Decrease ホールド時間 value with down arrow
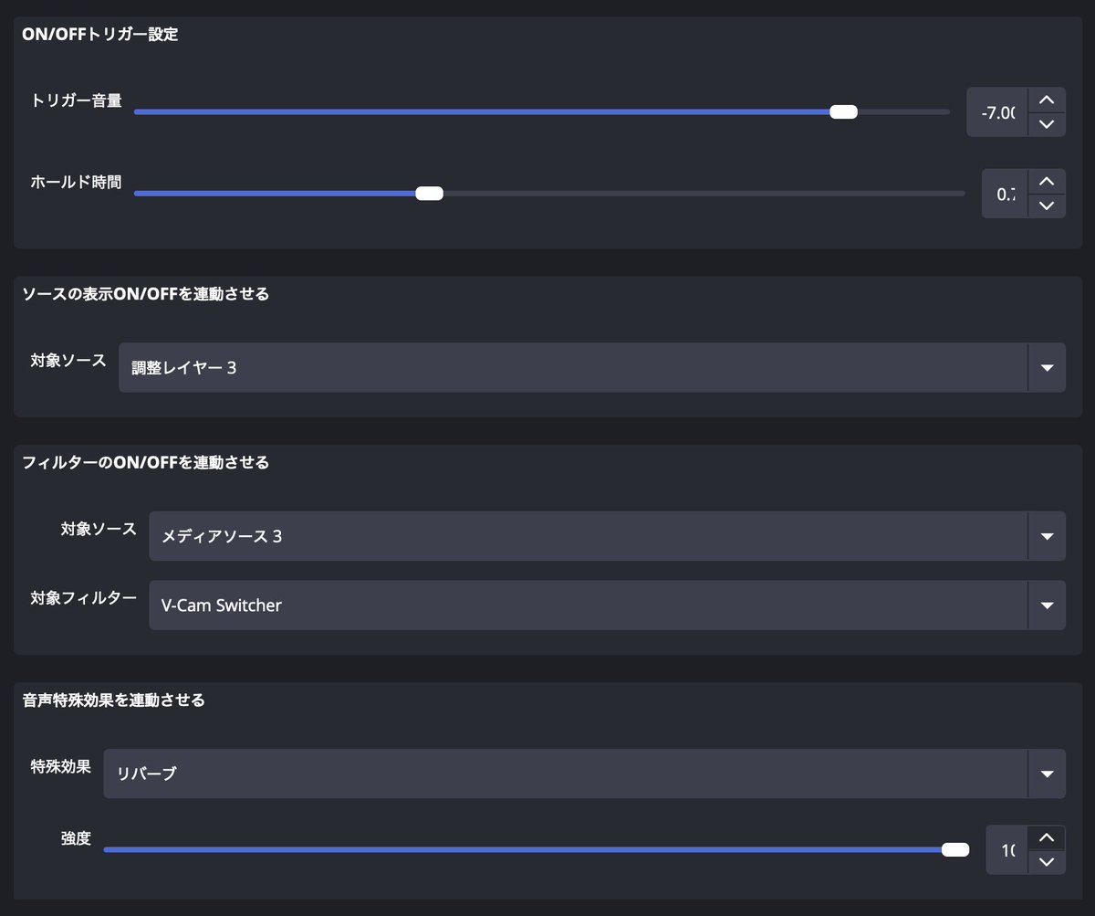The height and width of the screenshot is (916, 1095). tap(1047, 205)
